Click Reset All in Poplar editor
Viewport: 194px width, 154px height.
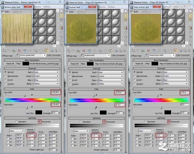point(139,64)
